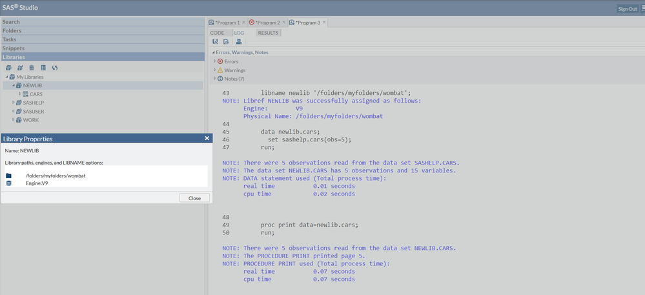Close the Library Properties dialog with Close button
Image resolution: width=645 pixels, height=295 pixels.
point(194,198)
